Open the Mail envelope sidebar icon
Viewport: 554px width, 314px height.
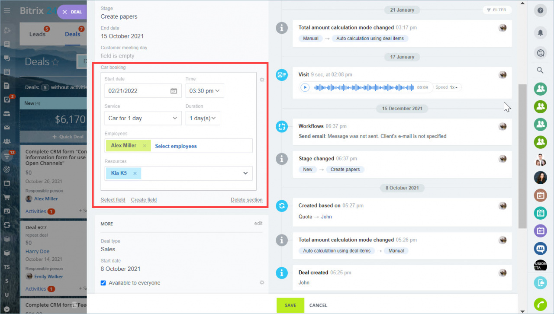coord(7,128)
